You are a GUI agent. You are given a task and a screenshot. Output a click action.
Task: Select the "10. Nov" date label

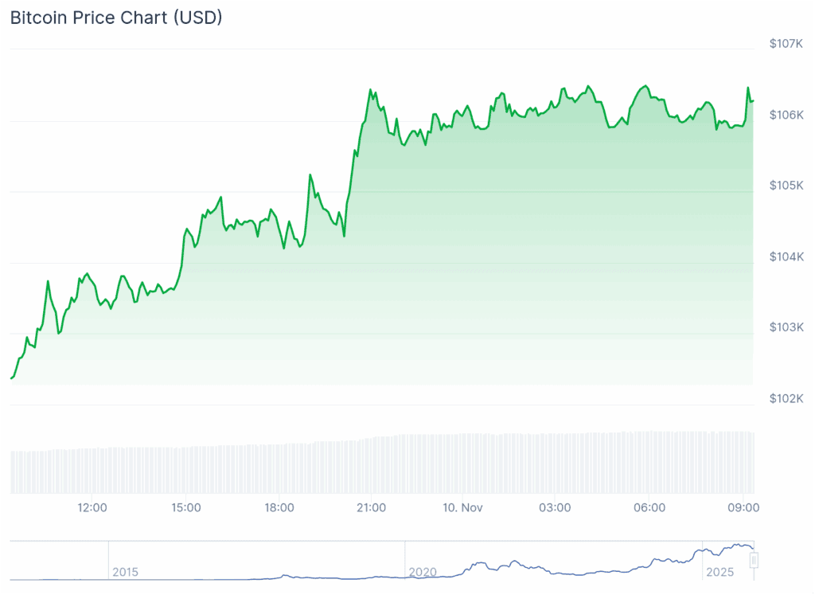[x=462, y=507]
